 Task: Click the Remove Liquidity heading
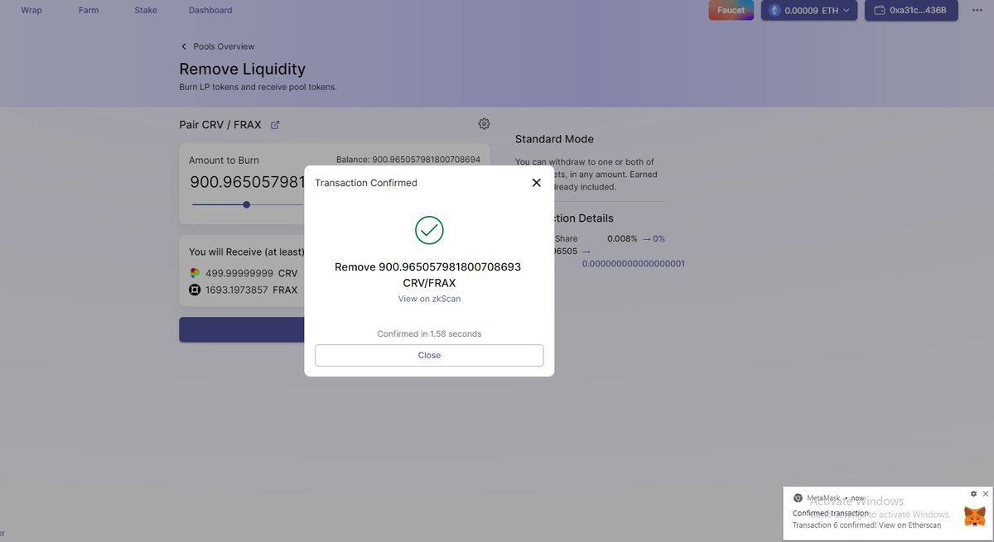243,70
